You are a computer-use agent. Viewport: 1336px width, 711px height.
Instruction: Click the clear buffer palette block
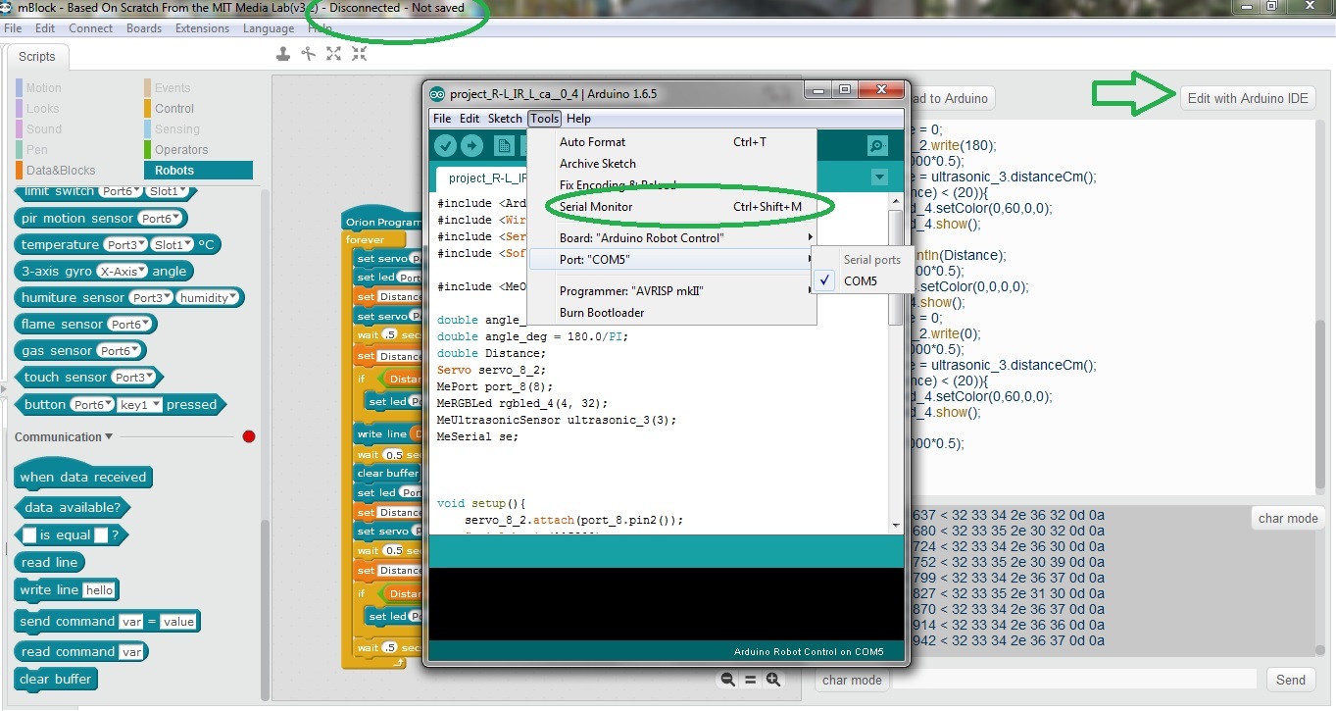tap(56, 679)
